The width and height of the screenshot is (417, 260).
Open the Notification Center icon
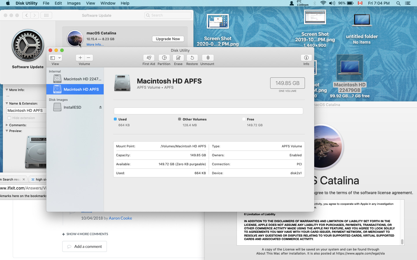pos(408,3)
